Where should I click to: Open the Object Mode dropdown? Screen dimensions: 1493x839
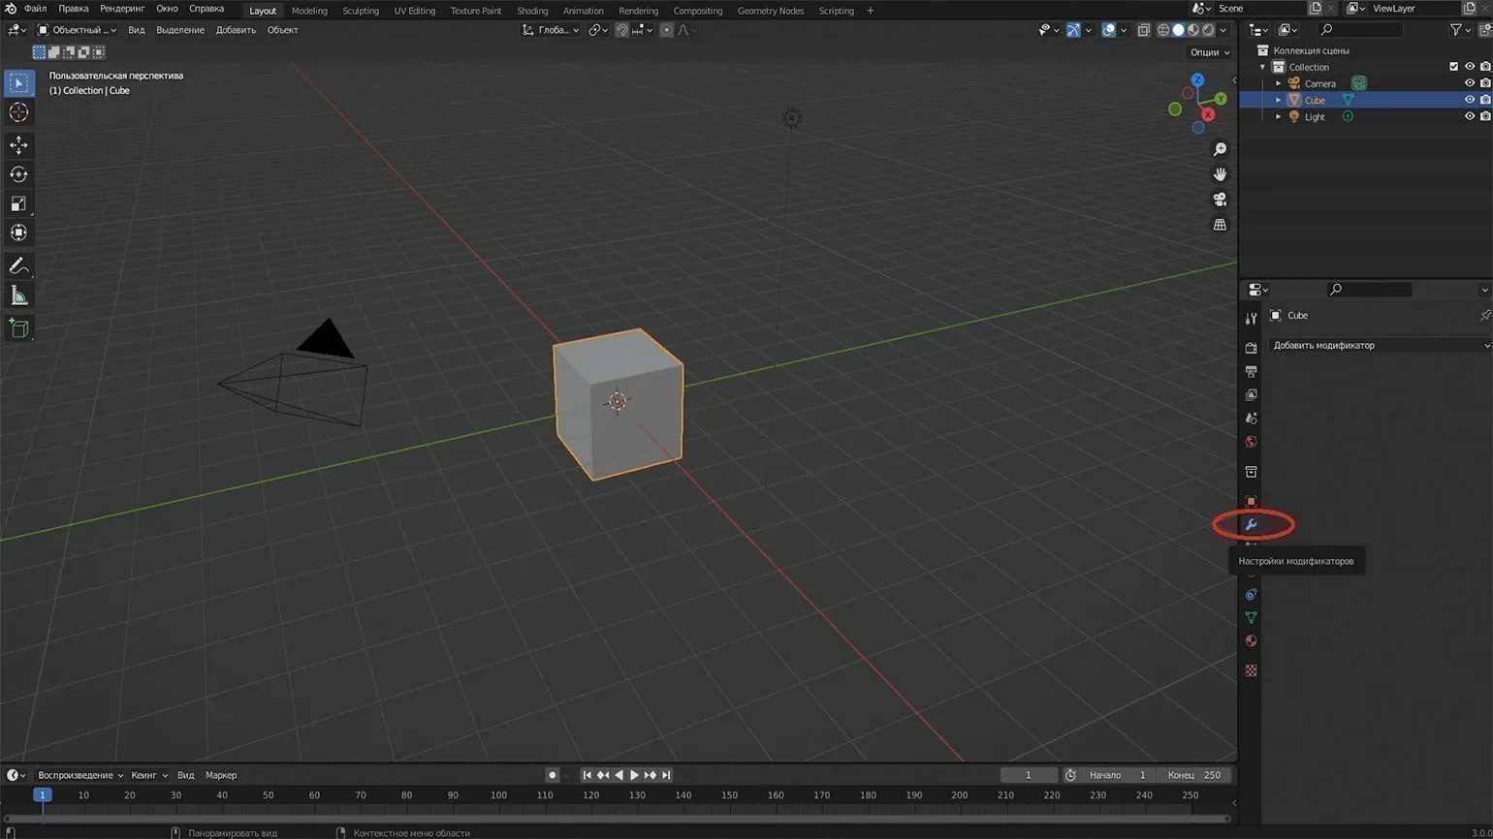pyautogui.click(x=76, y=30)
